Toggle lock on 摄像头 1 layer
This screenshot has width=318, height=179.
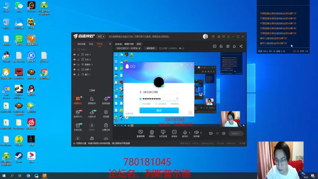pyautogui.click(x=78, y=64)
